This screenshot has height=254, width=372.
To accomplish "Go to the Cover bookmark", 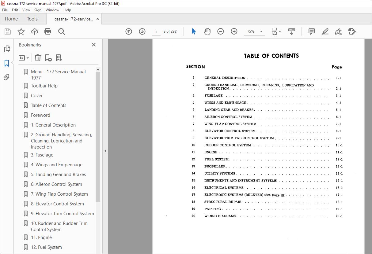I will 37,96.
